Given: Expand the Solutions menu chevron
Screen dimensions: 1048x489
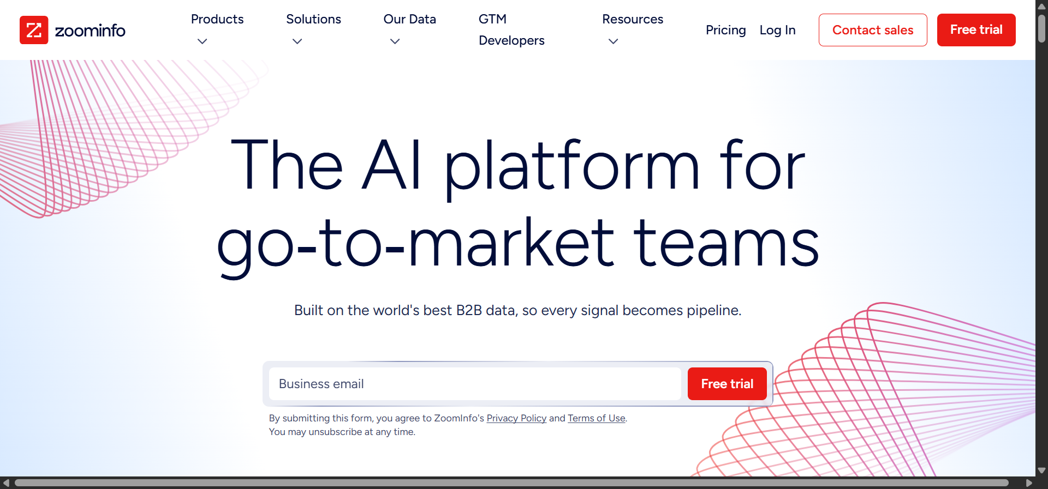Looking at the screenshot, I should click(x=297, y=41).
